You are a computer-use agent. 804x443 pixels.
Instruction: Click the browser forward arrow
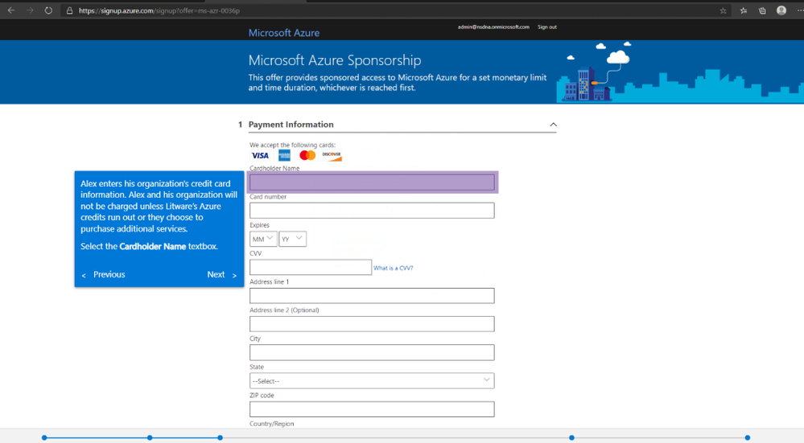coord(30,10)
